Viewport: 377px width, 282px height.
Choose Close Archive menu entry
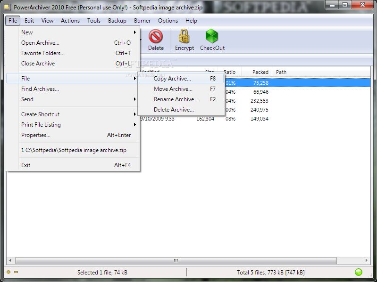pyautogui.click(x=72, y=63)
